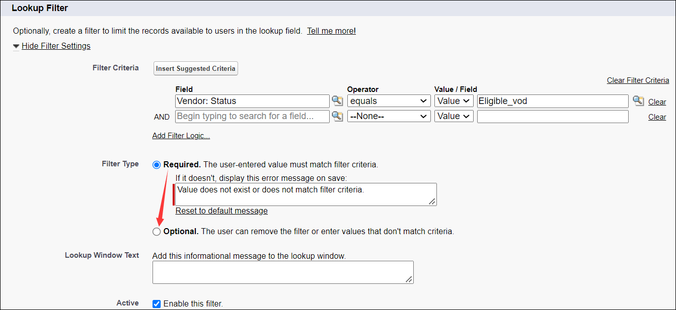The image size is (676, 310).
Task: Open field lookup for Vendor: Status row
Action: 337,101
